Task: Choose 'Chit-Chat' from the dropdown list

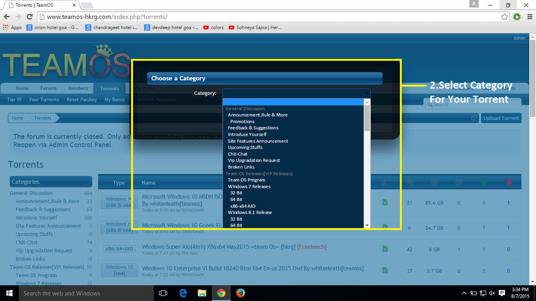Action: click(x=237, y=154)
